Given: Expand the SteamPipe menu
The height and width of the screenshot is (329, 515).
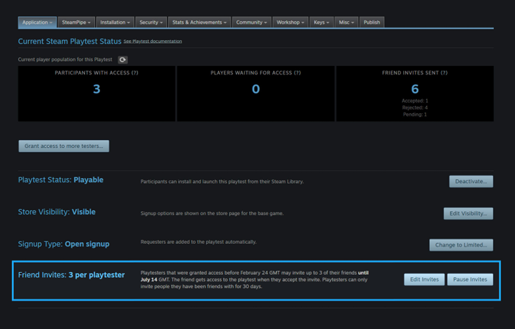Looking at the screenshot, I should tap(76, 22).
